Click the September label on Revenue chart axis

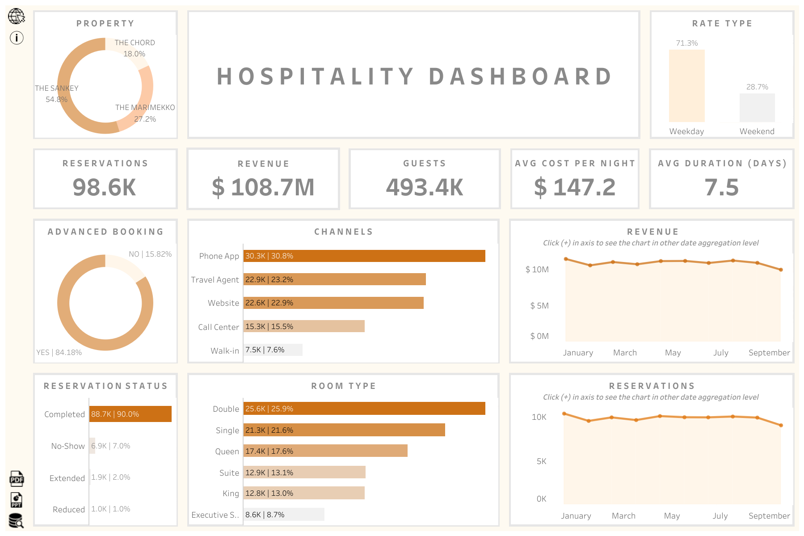point(769,353)
